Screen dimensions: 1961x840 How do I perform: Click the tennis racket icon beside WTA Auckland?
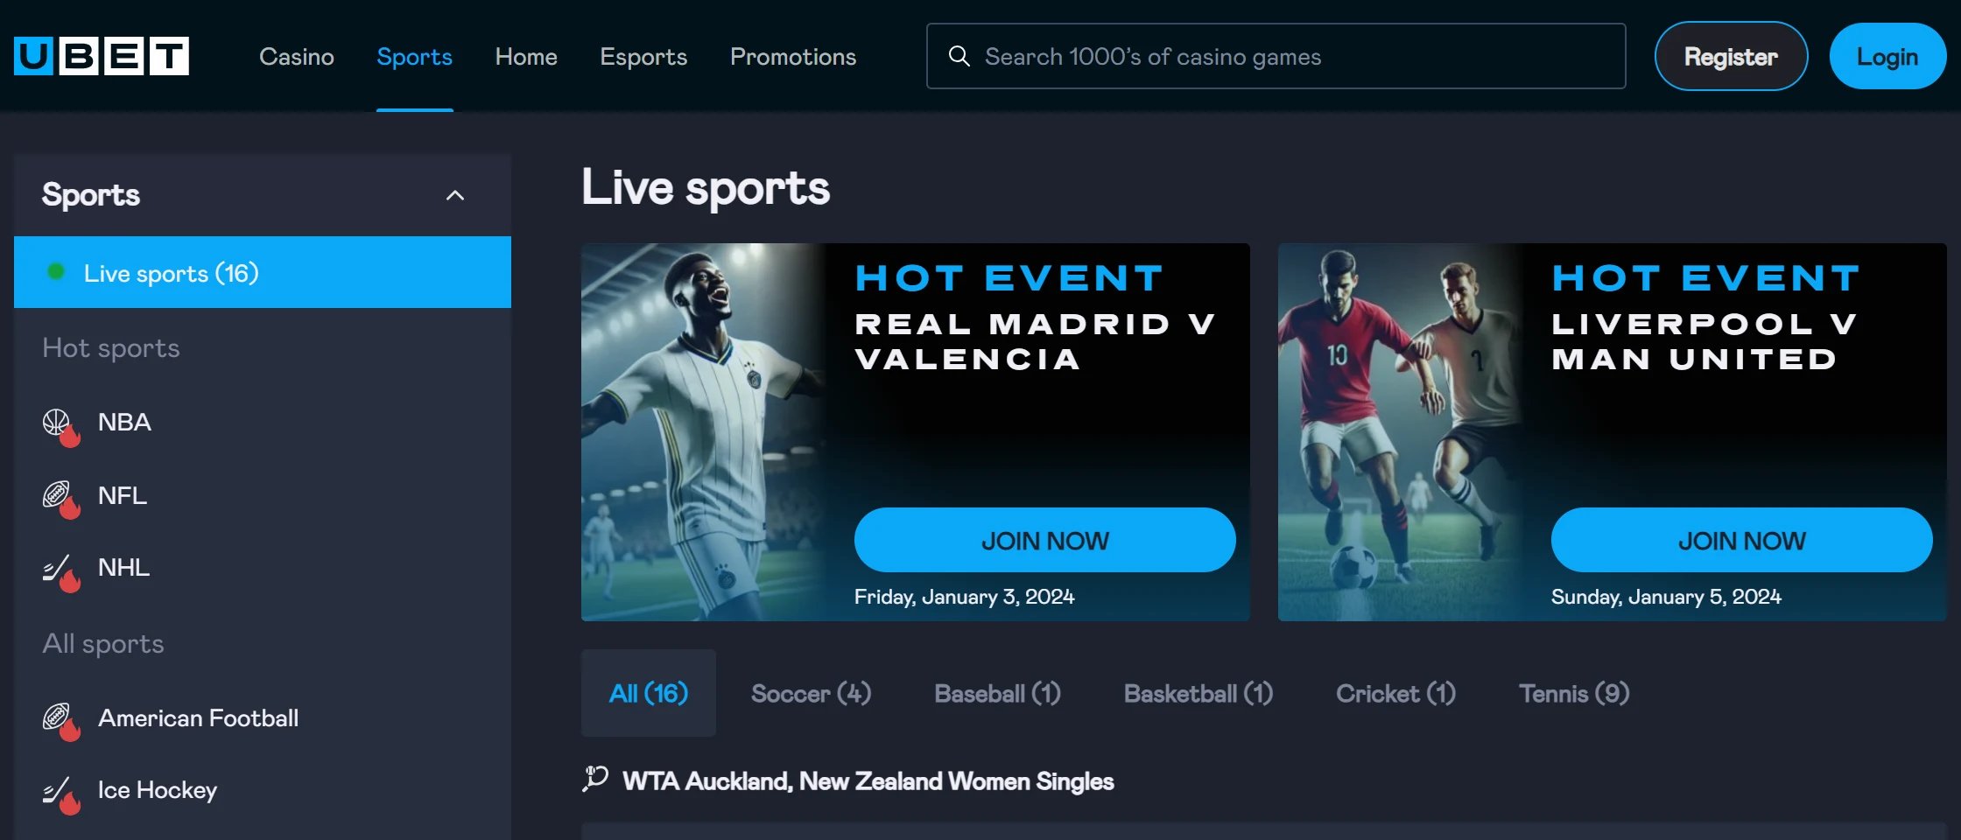click(595, 779)
